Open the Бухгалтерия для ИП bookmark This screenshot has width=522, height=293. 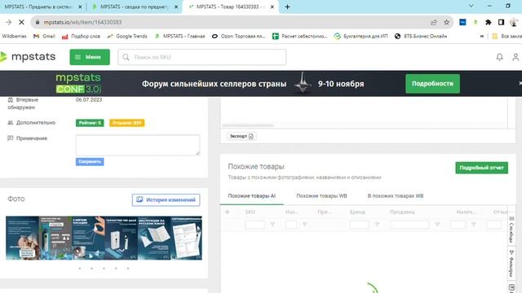point(361,36)
